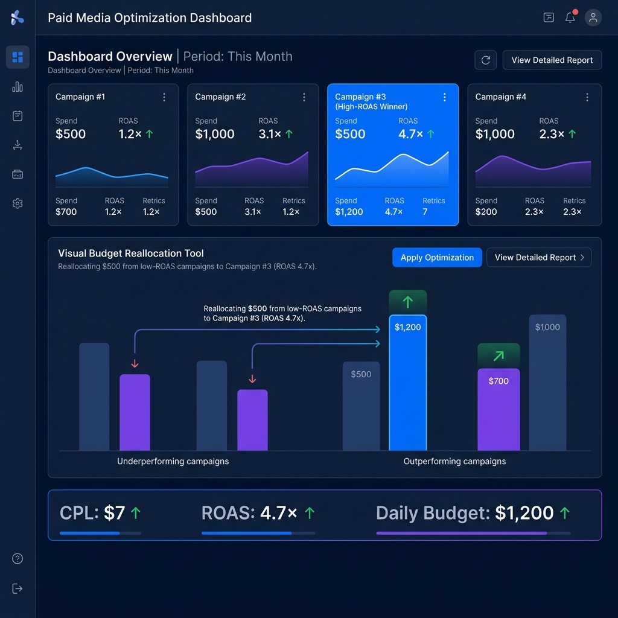Click the Export download icon in sidebar
Screen dimensions: 618x618
point(17,144)
